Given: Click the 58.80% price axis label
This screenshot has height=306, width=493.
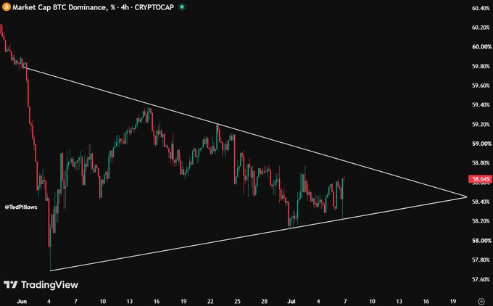Looking at the screenshot, I should point(481,162).
